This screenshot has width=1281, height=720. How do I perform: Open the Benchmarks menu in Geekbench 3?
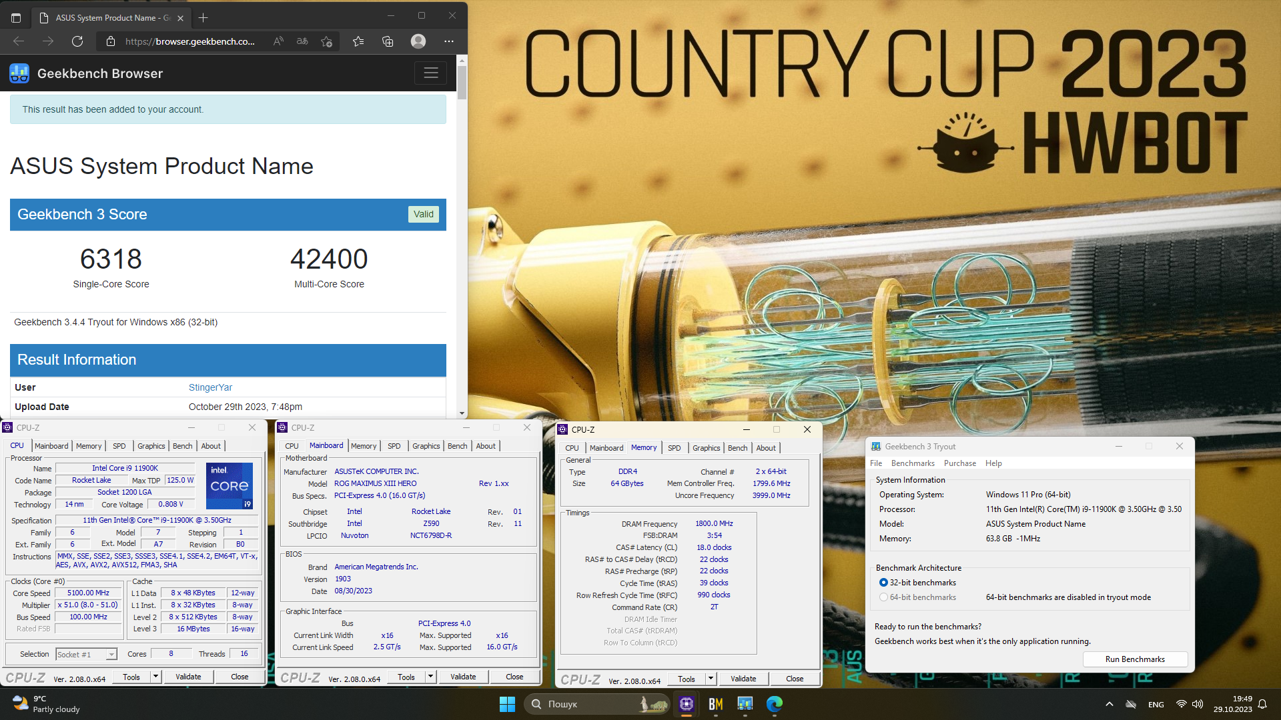point(912,463)
